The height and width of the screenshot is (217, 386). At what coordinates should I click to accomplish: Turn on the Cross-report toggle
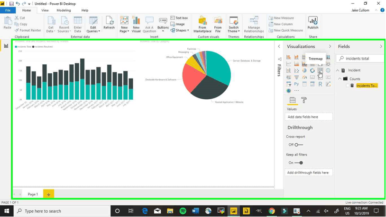click(x=299, y=145)
